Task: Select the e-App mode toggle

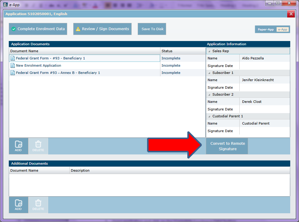Action: [x=283, y=30]
